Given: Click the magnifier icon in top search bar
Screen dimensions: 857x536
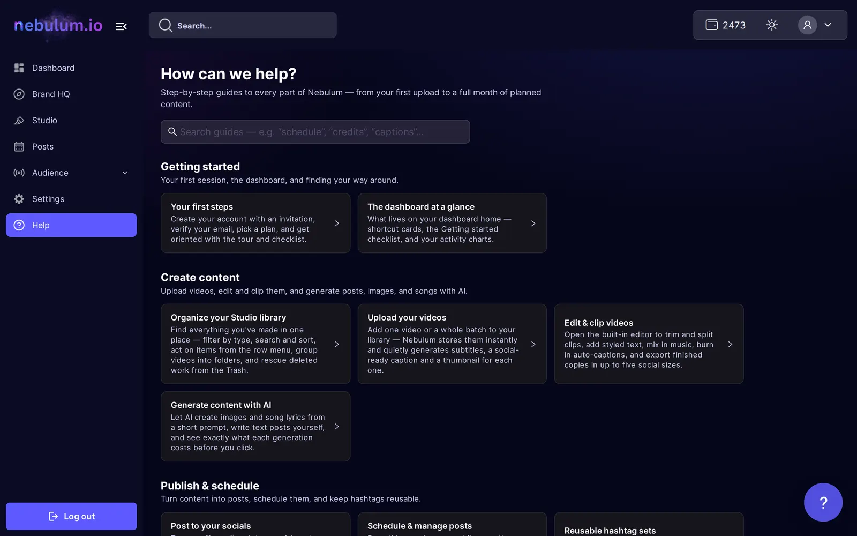Looking at the screenshot, I should pos(166,25).
